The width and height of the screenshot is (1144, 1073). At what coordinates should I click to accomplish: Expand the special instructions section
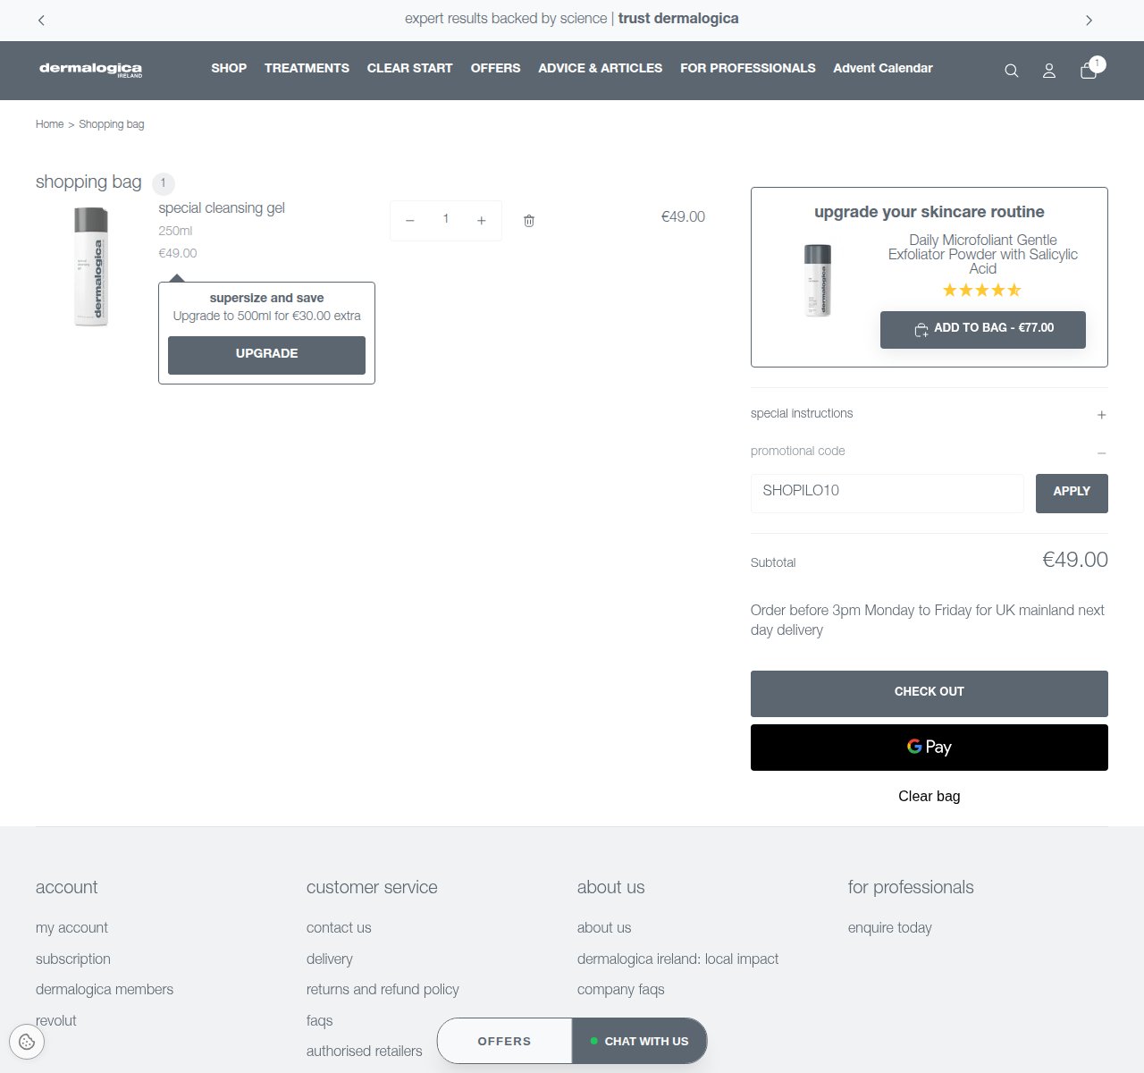pyautogui.click(x=929, y=414)
